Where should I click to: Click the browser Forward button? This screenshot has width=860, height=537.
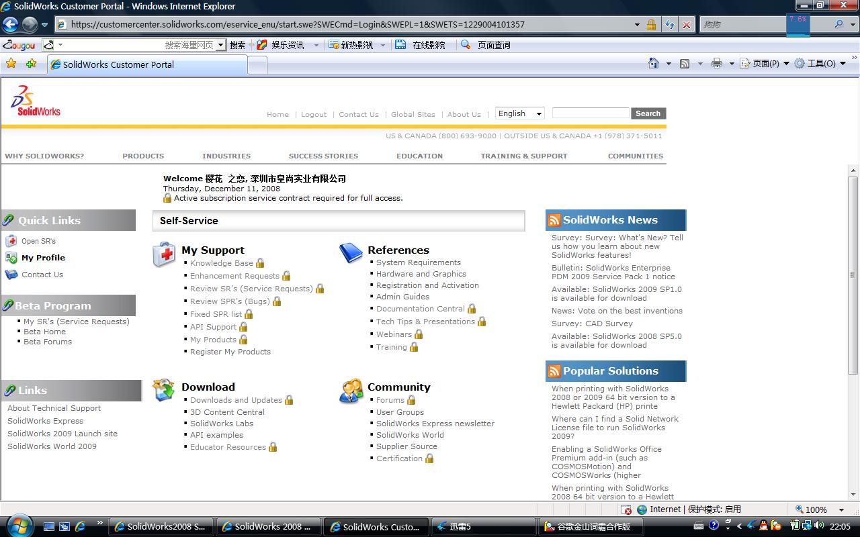coord(30,25)
